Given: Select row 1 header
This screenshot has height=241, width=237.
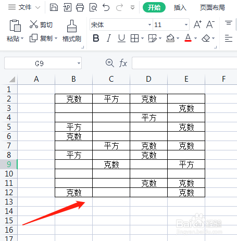Looking at the screenshot, I should pyautogui.click(x=9, y=89).
